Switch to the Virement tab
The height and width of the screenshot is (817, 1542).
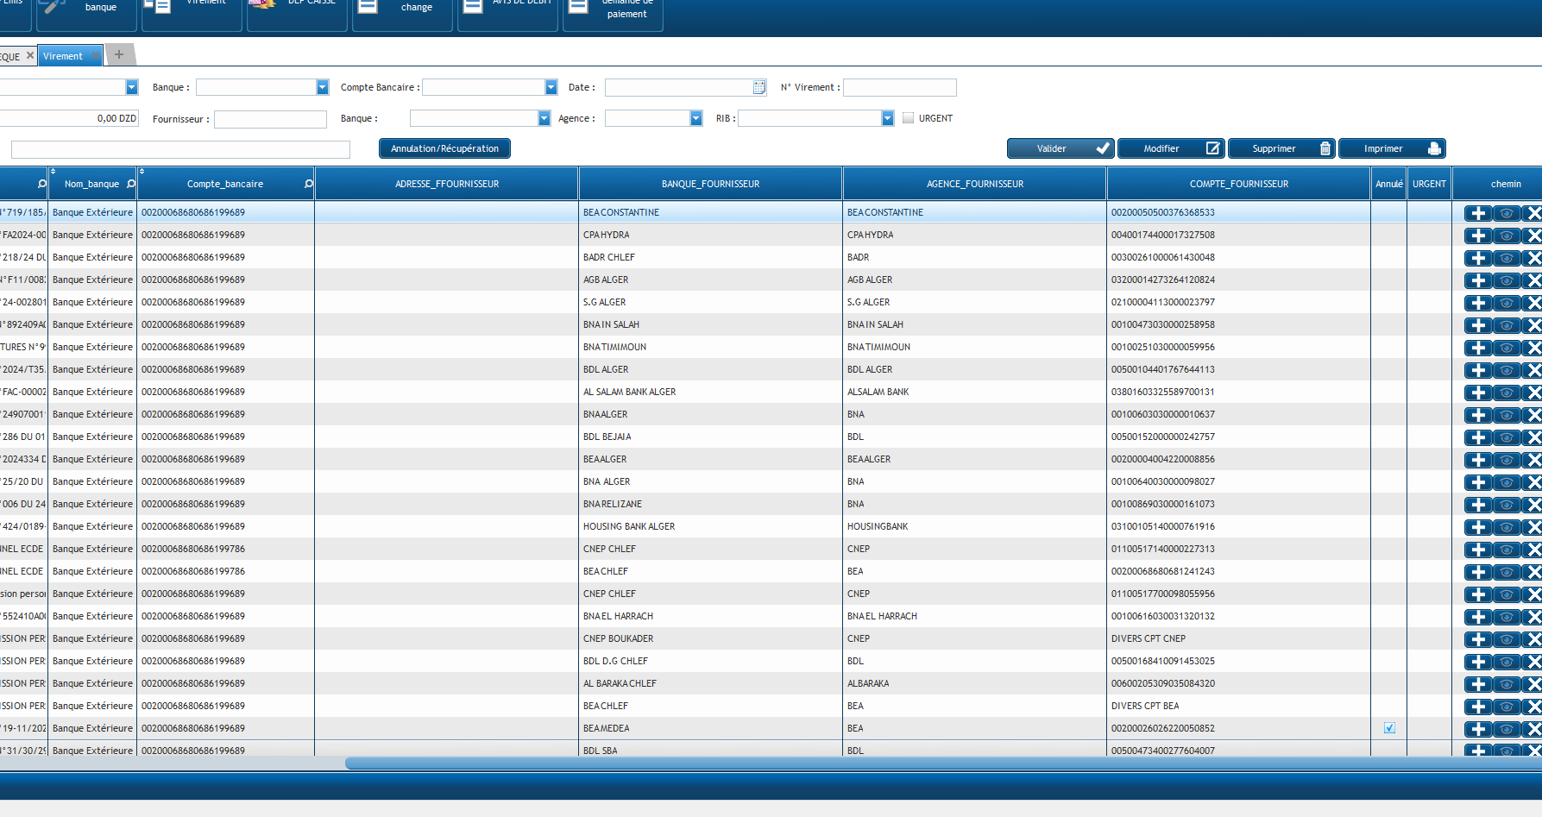click(64, 56)
